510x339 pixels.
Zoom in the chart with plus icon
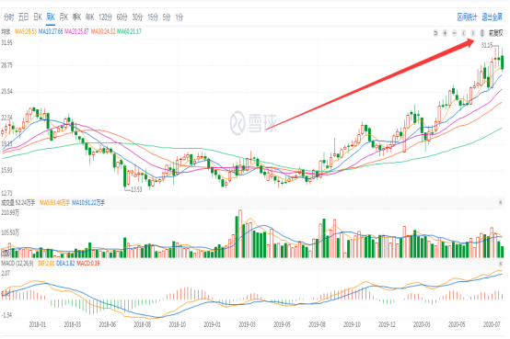[445, 33]
